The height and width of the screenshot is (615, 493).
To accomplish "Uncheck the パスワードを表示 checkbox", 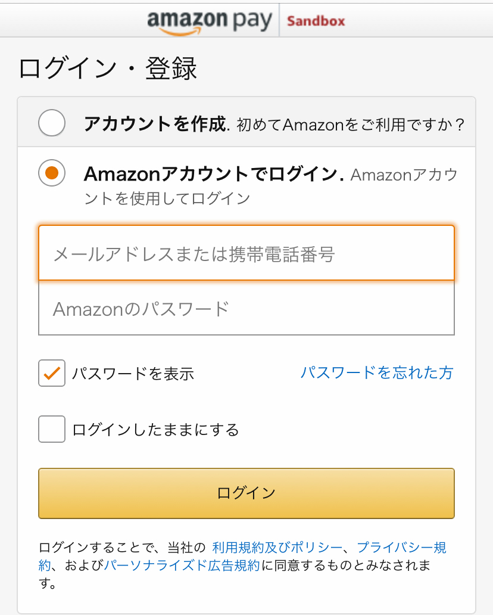I will coord(52,373).
